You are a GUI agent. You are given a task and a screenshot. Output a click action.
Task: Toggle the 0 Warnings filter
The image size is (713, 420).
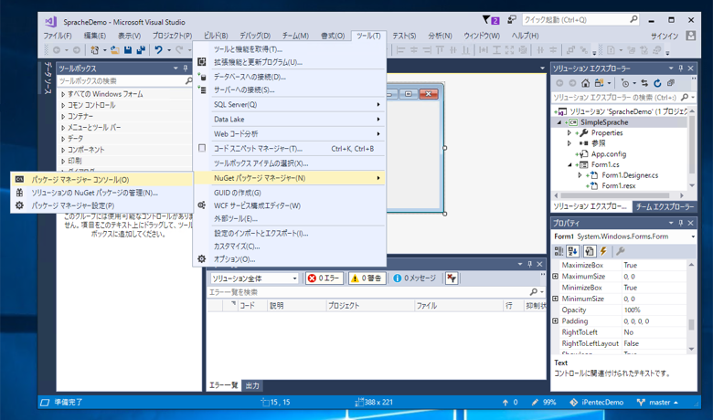[367, 278]
